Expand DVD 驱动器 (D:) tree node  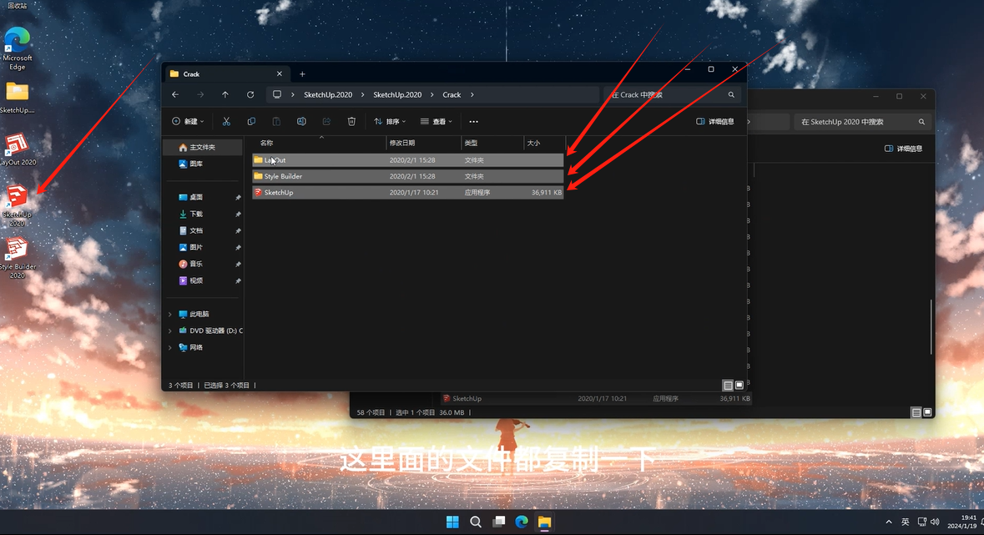pos(170,331)
